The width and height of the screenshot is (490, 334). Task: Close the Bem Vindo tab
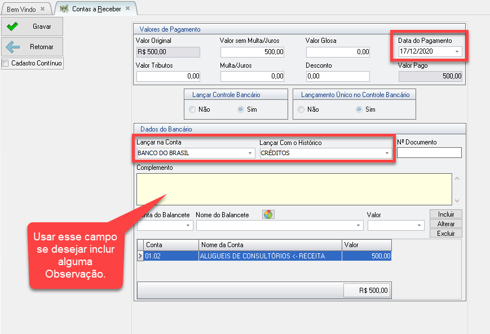coord(42,9)
